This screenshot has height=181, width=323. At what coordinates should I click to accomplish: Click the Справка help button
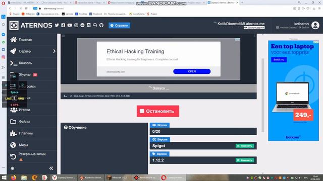119,25
